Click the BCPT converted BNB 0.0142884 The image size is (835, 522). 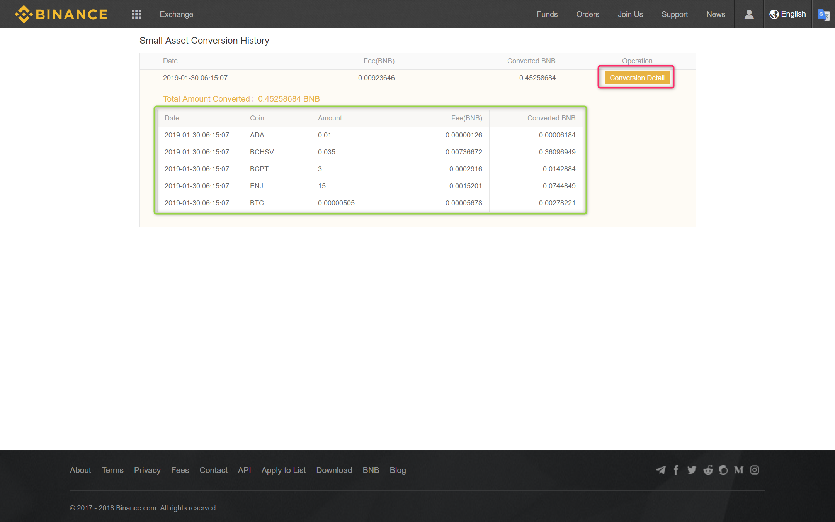point(559,169)
